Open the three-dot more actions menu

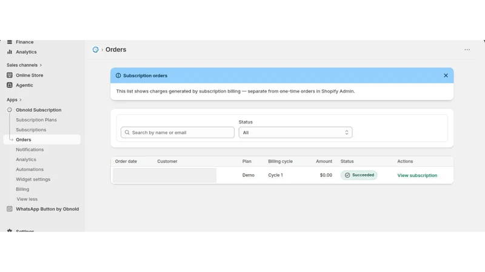[x=467, y=50]
